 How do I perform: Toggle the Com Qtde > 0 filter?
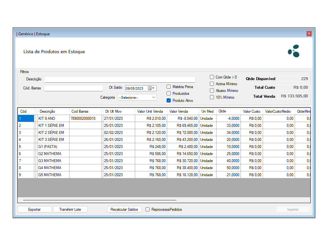tap(212, 77)
